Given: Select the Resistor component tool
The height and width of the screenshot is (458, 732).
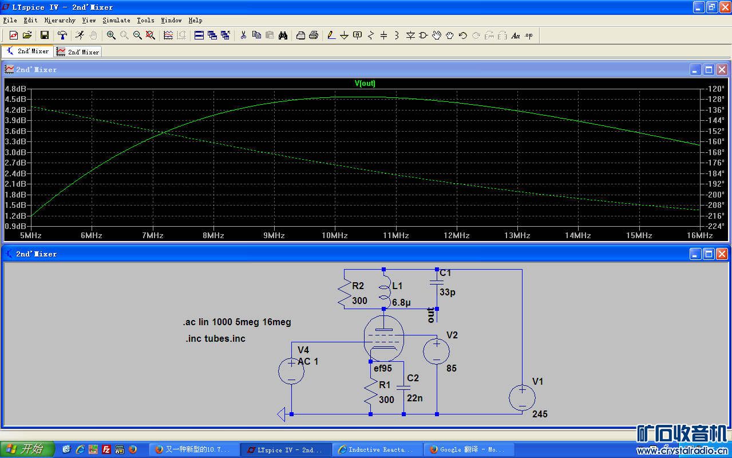Looking at the screenshot, I should coord(370,35).
